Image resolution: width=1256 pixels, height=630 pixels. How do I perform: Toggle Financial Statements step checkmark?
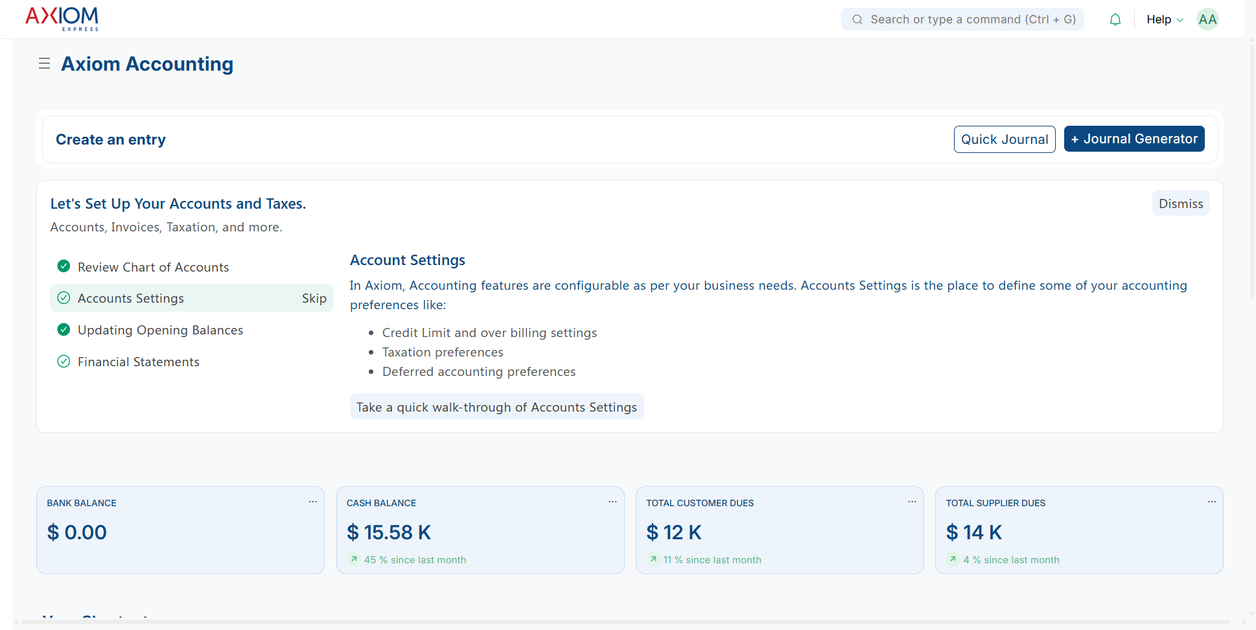64,361
